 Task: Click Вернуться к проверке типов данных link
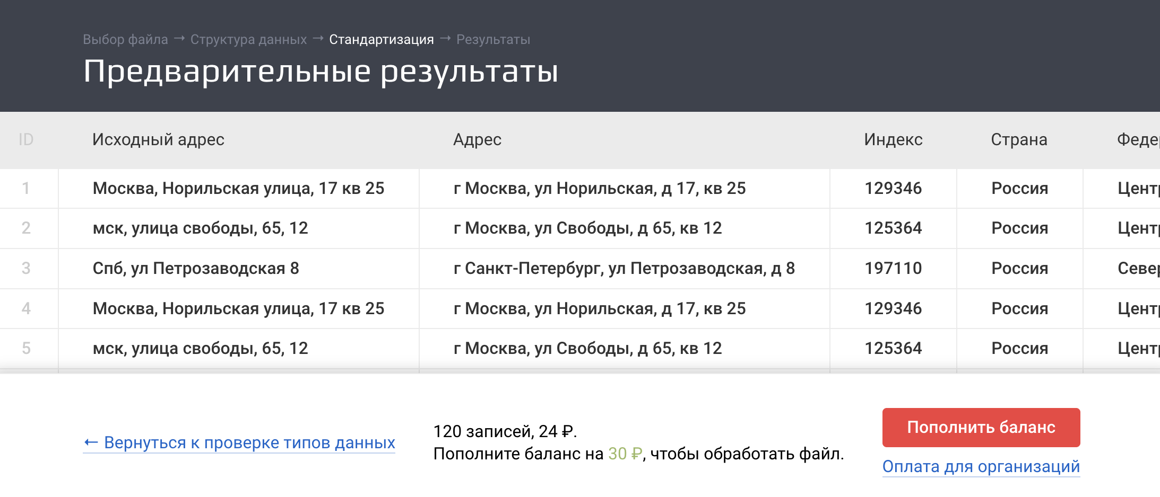pyautogui.click(x=239, y=442)
